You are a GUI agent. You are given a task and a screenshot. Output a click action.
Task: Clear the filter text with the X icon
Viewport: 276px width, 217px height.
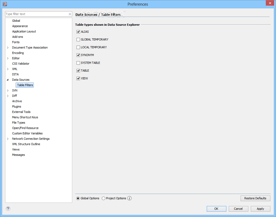click(x=70, y=14)
